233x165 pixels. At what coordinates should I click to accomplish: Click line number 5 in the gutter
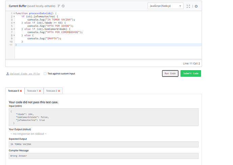tap(11, 26)
